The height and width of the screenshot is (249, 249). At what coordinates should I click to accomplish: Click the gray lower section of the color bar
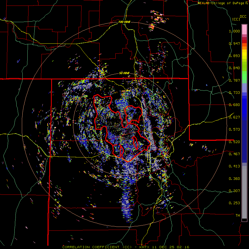coord(244,192)
